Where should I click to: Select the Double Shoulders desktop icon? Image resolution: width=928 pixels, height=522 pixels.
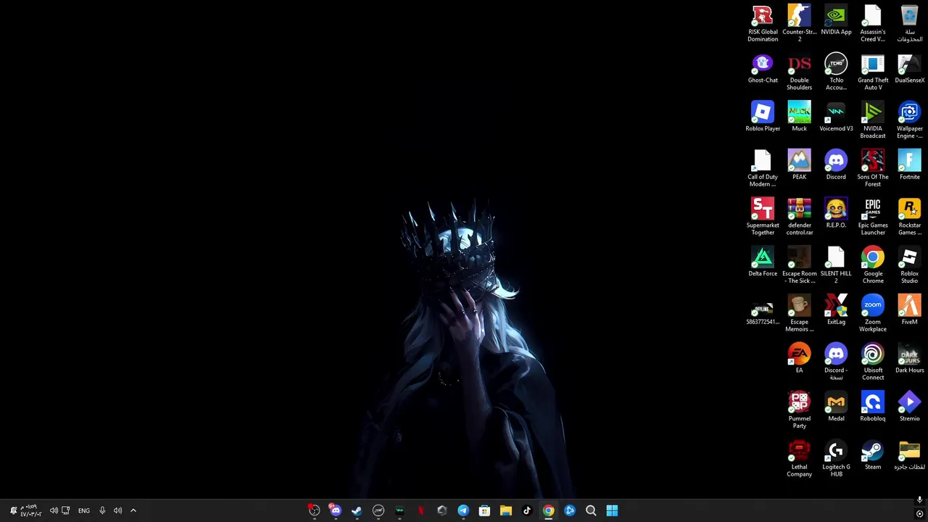[x=799, y=72]
